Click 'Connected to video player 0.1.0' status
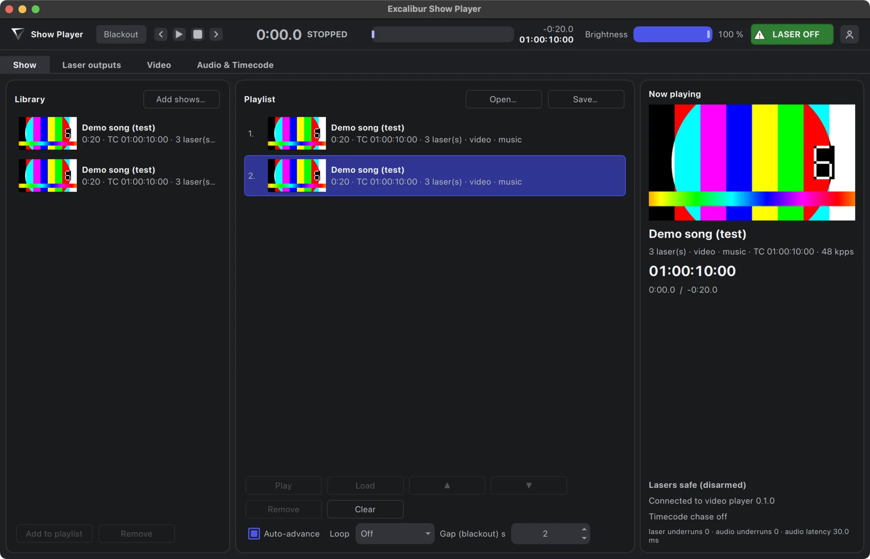Screen dimensions: 870x559 711,501
